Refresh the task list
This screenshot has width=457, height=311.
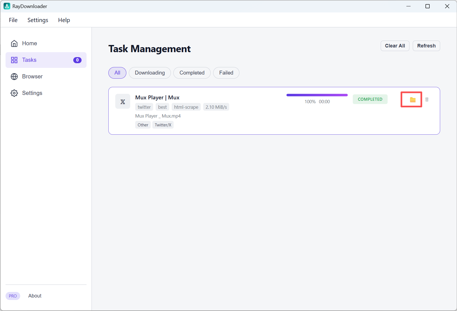[426, 46]
